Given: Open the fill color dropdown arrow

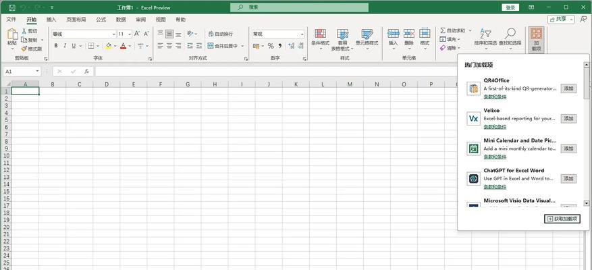Looking at the screenshot, I should pyautogui.click(x=115, y=46).
